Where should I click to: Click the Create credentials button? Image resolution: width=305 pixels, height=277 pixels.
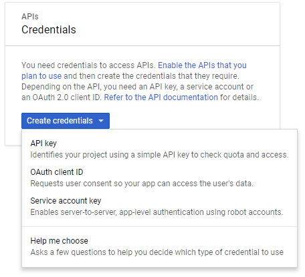66,121
